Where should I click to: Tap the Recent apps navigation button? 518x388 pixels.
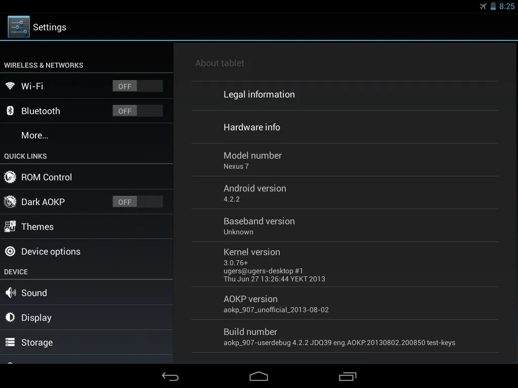point(348,376)
